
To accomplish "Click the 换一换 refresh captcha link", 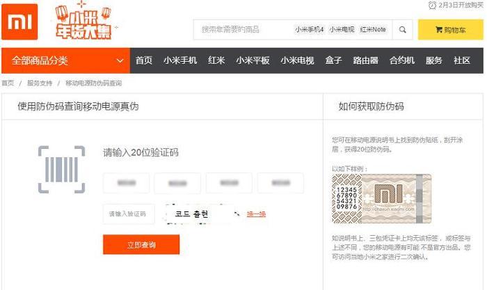I will (x=256, y=214).
